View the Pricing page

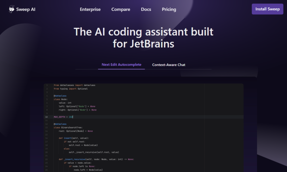click(x=169, y=9)
